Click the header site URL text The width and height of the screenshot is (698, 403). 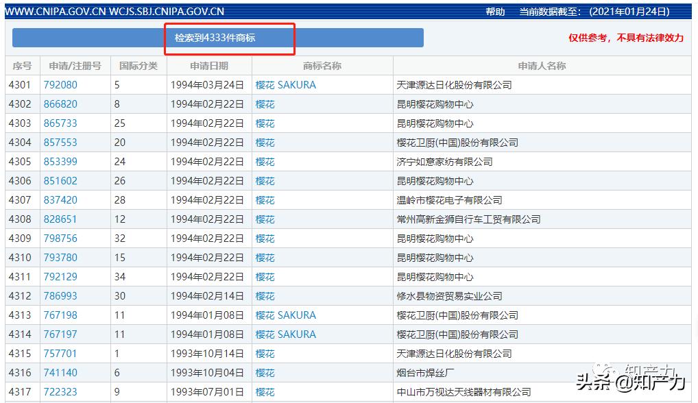coord(115,12)
